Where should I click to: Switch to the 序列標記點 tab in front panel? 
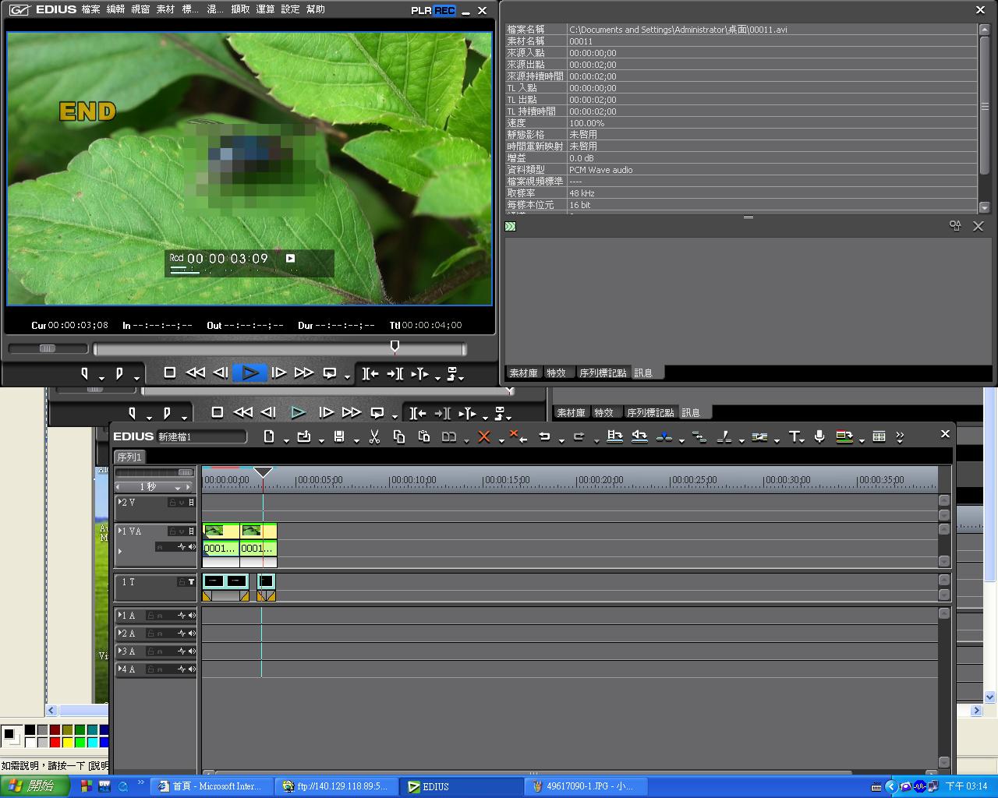(x=603, y=373)
